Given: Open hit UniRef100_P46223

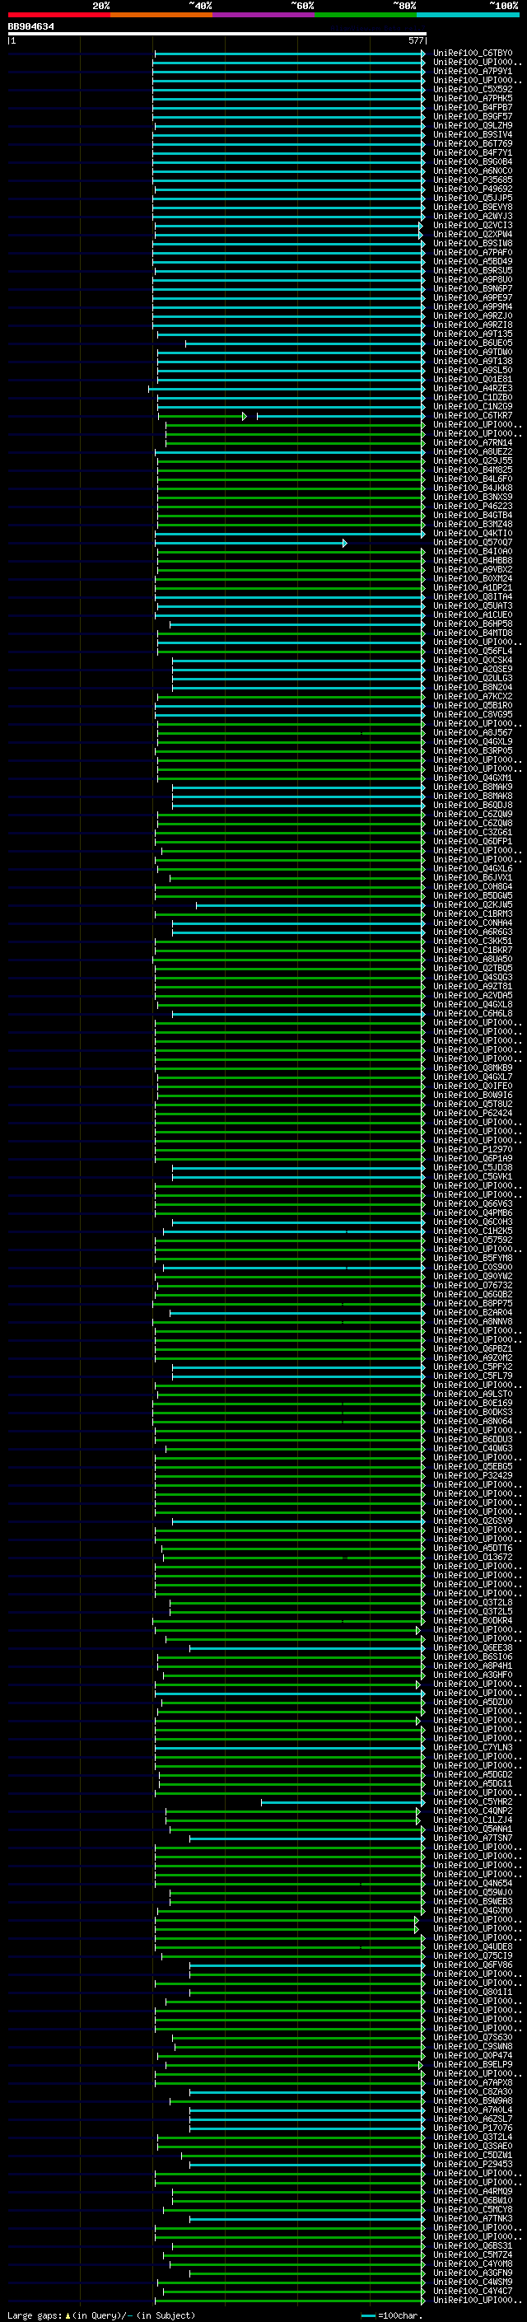Looking at the screenshot, I should click(472, 506).
